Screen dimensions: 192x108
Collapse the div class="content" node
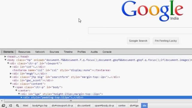pos(11,84)
